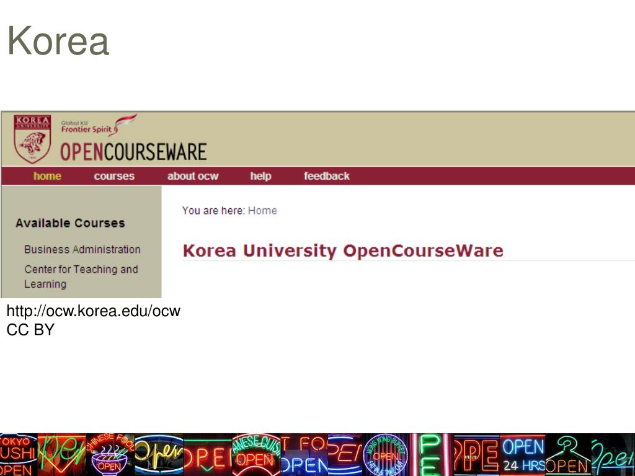Image resolution: width=635 pixels, height=476 pixels.
Task: Click Korea University OpenCourseWare heading
Action: [x=343, y=250]
